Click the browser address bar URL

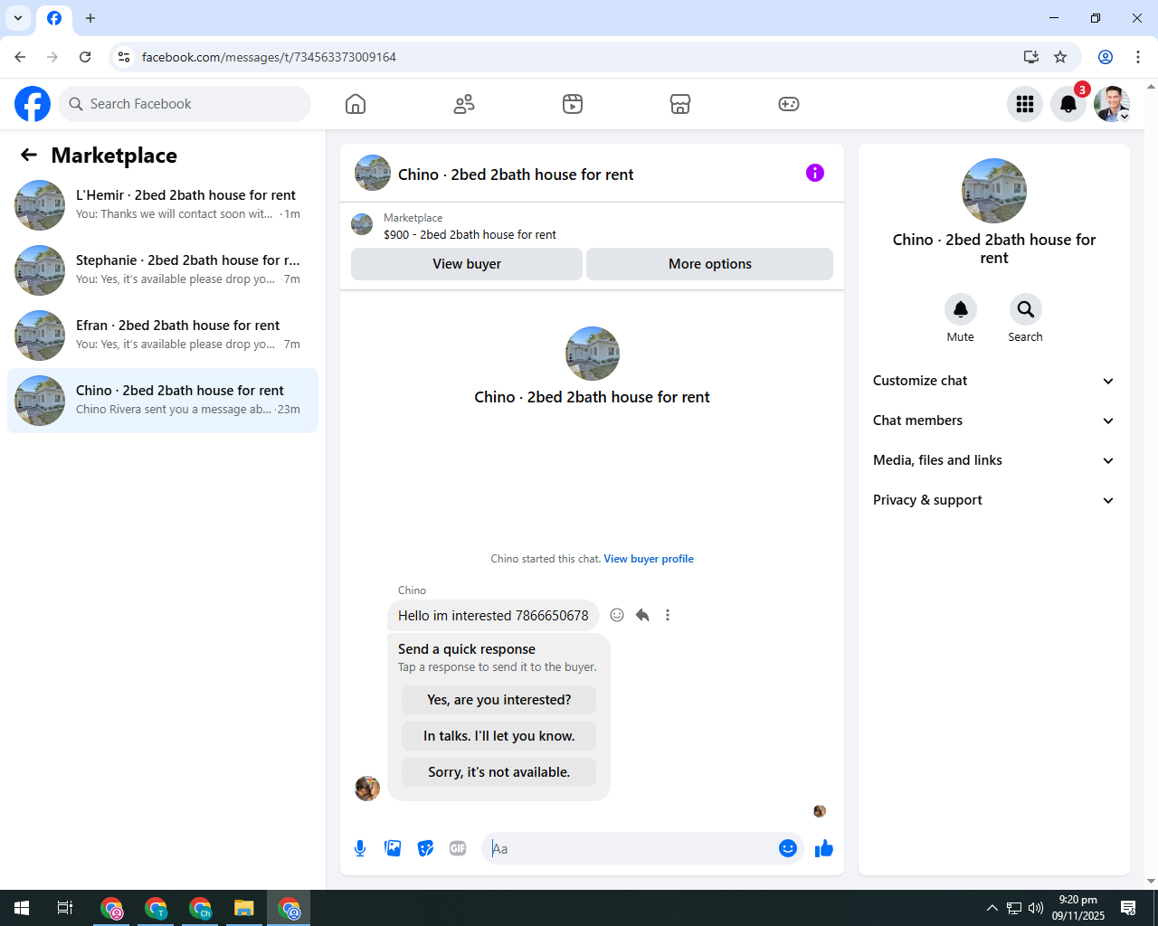click(269, 57)
